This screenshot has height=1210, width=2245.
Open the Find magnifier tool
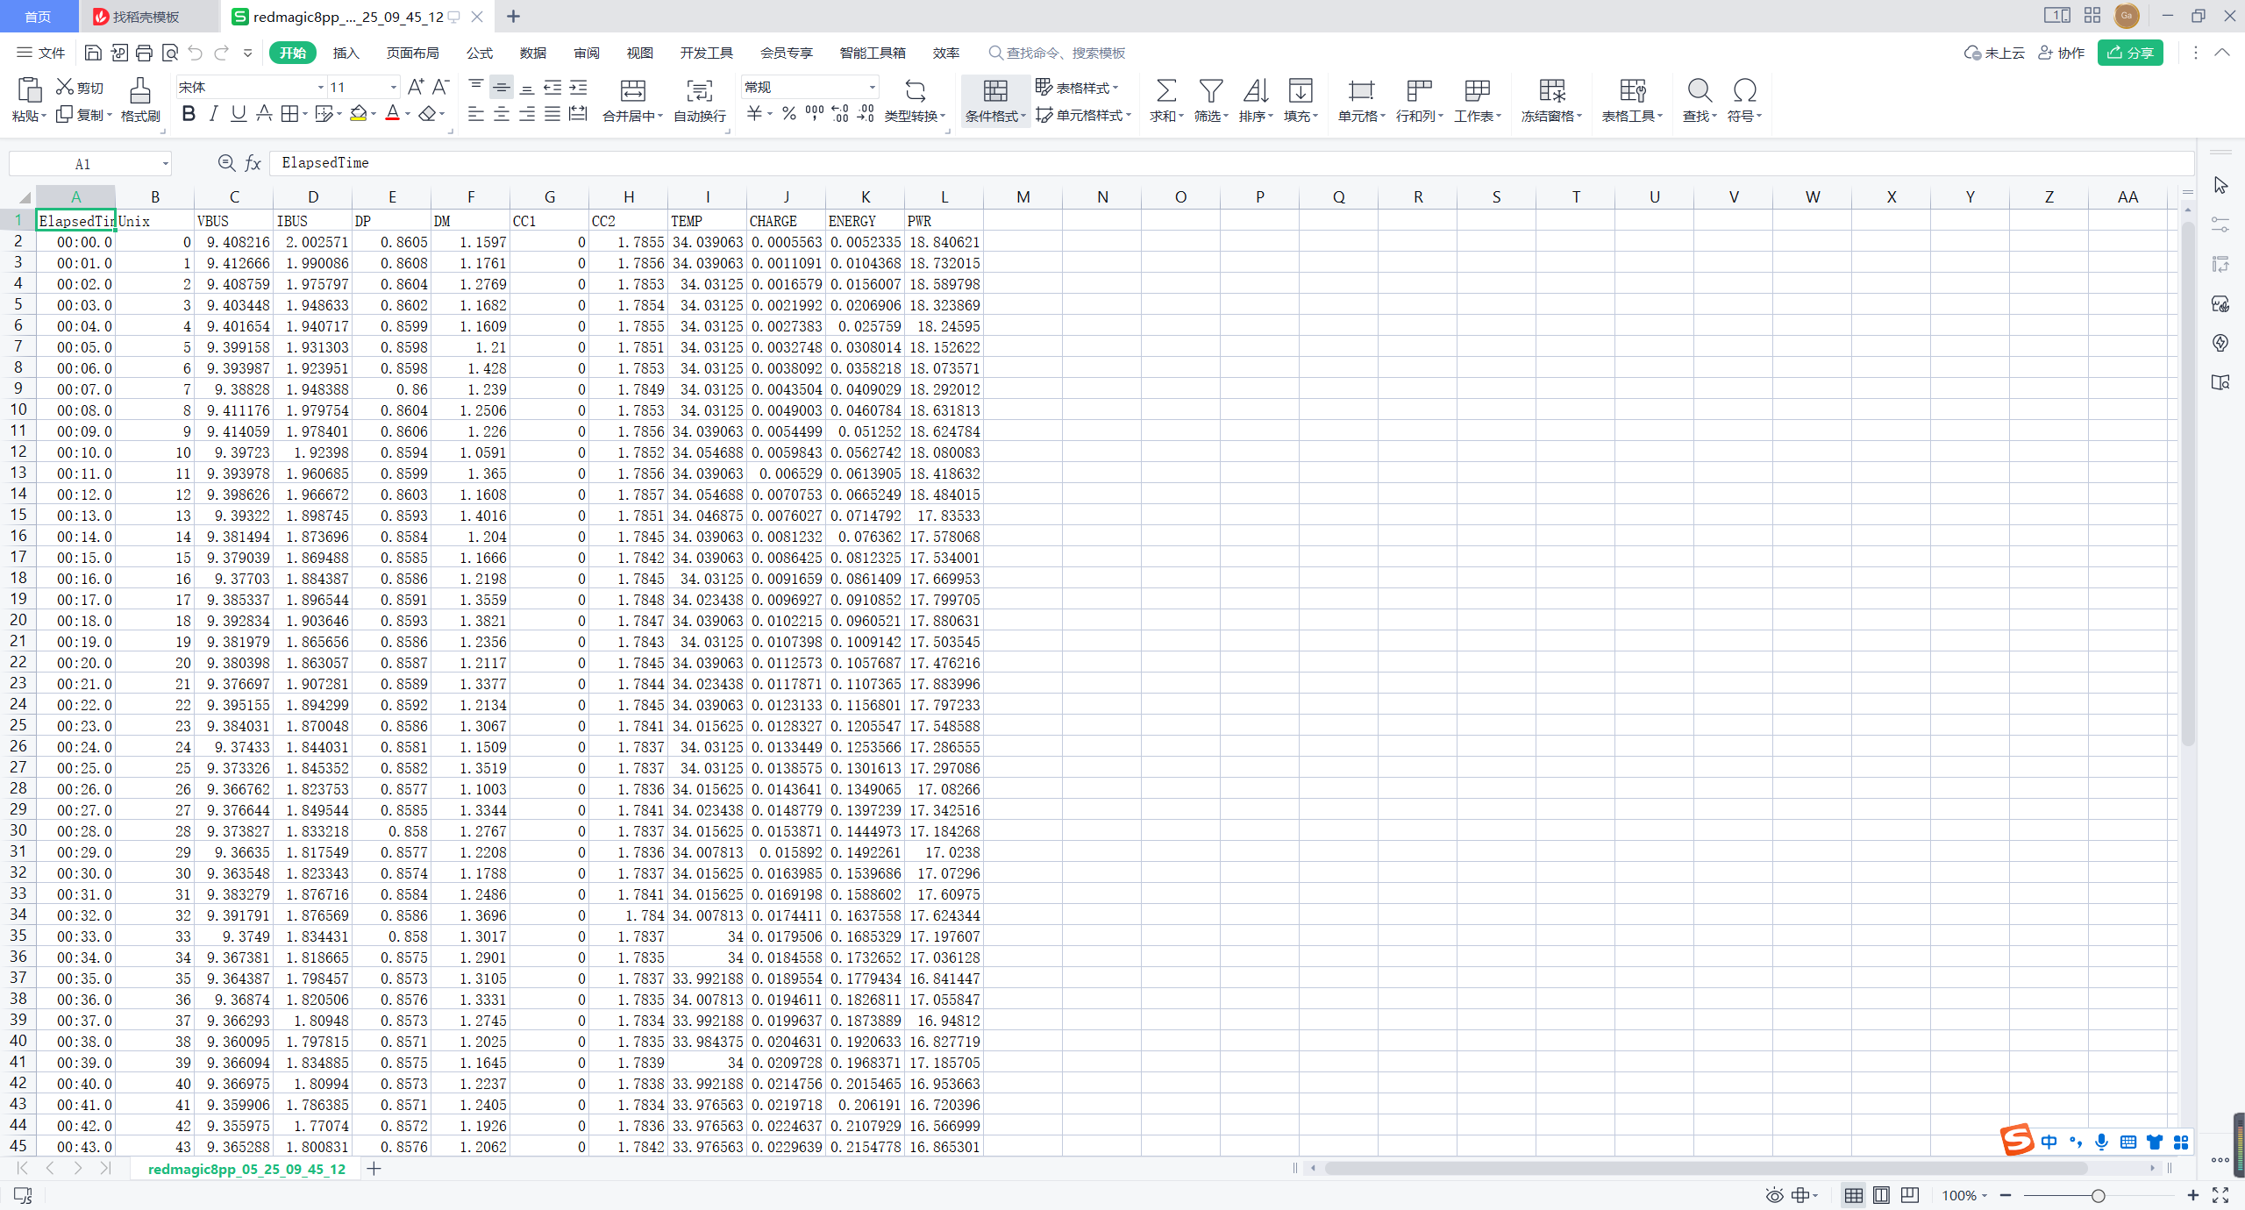pyautogui.click(x=1699, y=91)
